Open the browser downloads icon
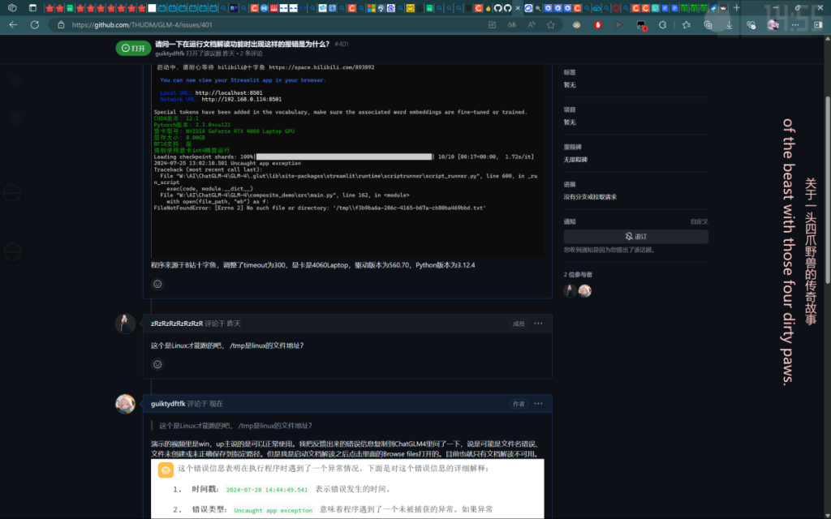The width and height of the screenshot is (831, 519). (730, 25)
